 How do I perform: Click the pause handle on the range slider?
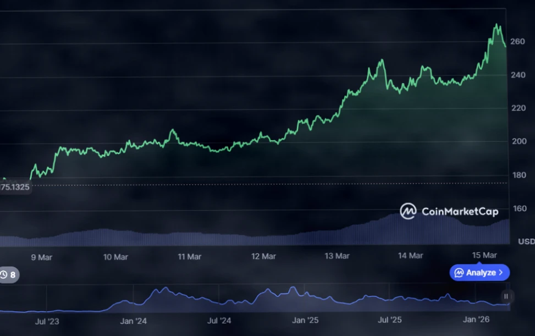[506, 296]
